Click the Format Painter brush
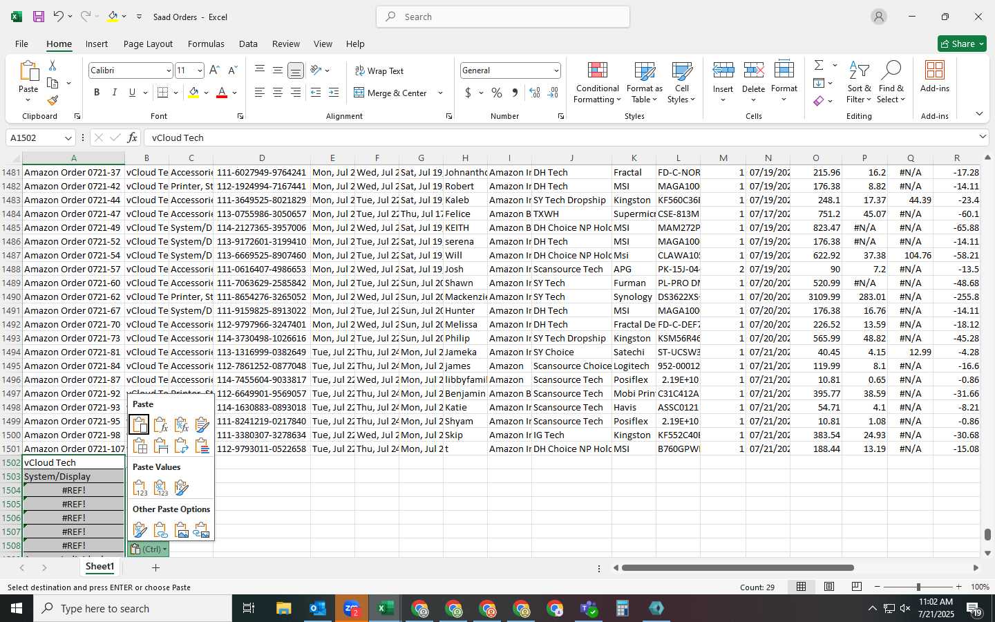The height and width of the screenshot is (622, 995). pyautogui.click(x=53, y=100)
